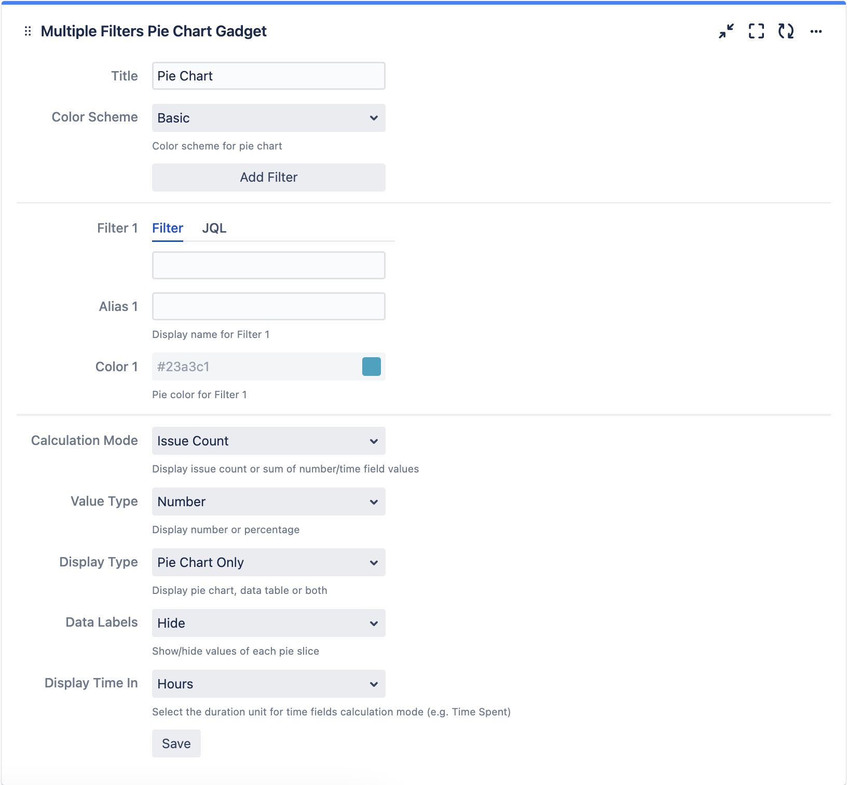Click inside the Title input field
This screenshot has height=785, width=848.
click(x=268, y=75)
